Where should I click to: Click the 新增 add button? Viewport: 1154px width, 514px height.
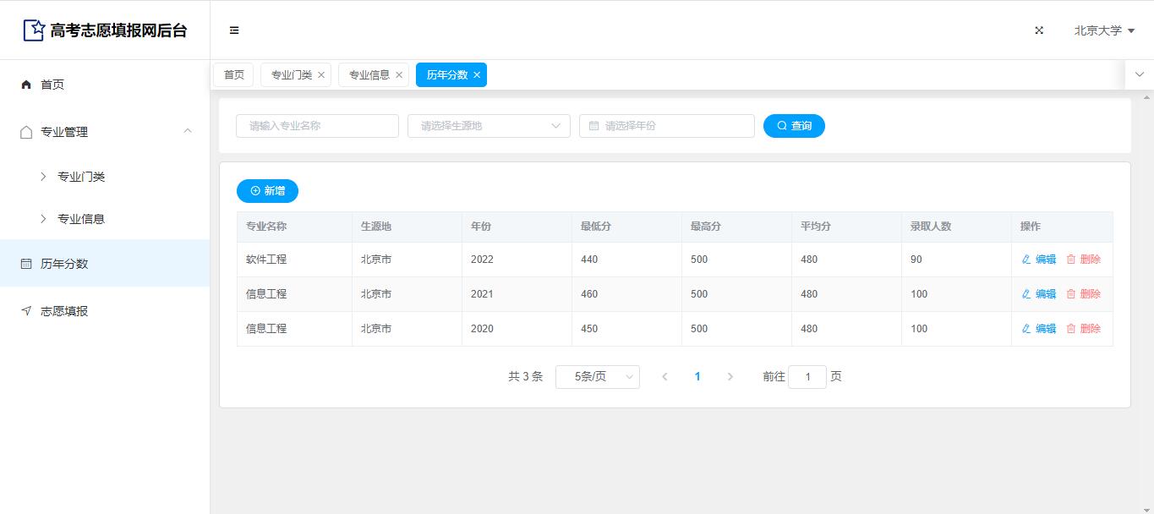click(267, 191)
